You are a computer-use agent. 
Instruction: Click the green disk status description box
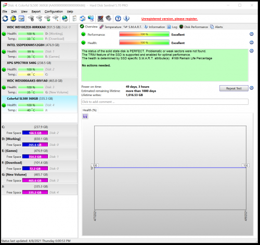[165, 65]
